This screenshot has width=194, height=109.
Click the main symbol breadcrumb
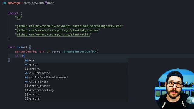click(x=51, y=3)
